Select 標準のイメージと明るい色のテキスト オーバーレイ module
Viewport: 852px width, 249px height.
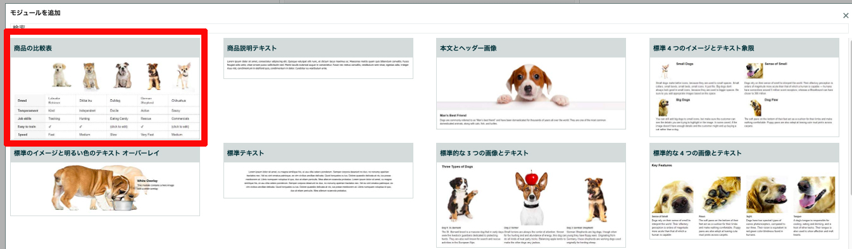pos(105,179)
